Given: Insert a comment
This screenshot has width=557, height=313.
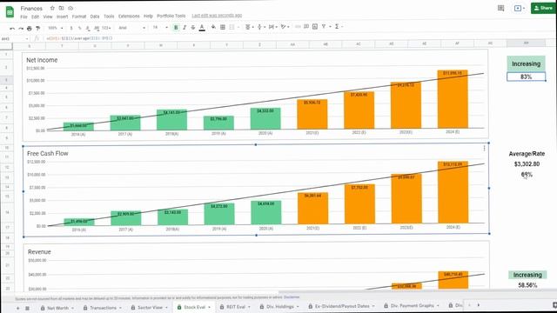Looking at the screenshot, I should tap(306, 27).
